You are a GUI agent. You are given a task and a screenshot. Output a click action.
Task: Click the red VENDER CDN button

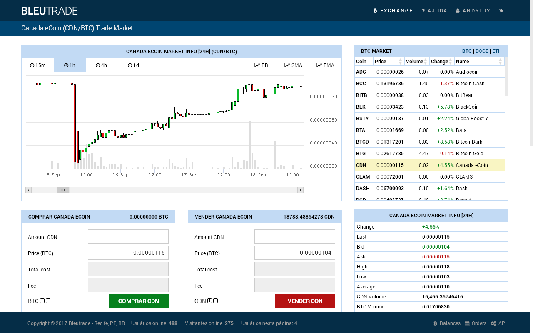click(x=305, y=301)
